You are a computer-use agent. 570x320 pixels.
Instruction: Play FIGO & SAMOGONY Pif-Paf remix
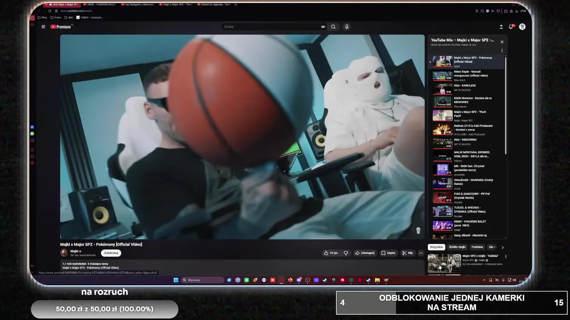[467, 197]
